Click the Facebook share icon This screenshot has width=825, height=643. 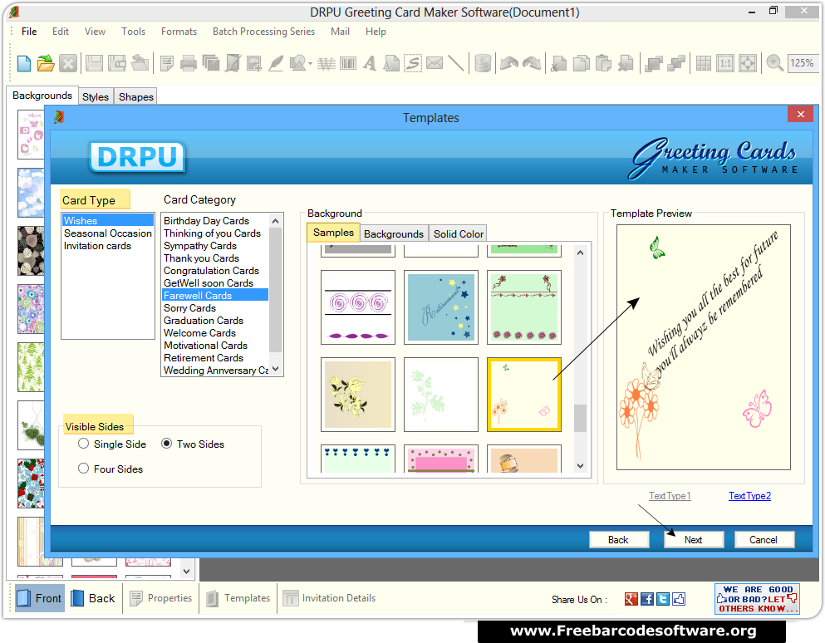(646, 599)
